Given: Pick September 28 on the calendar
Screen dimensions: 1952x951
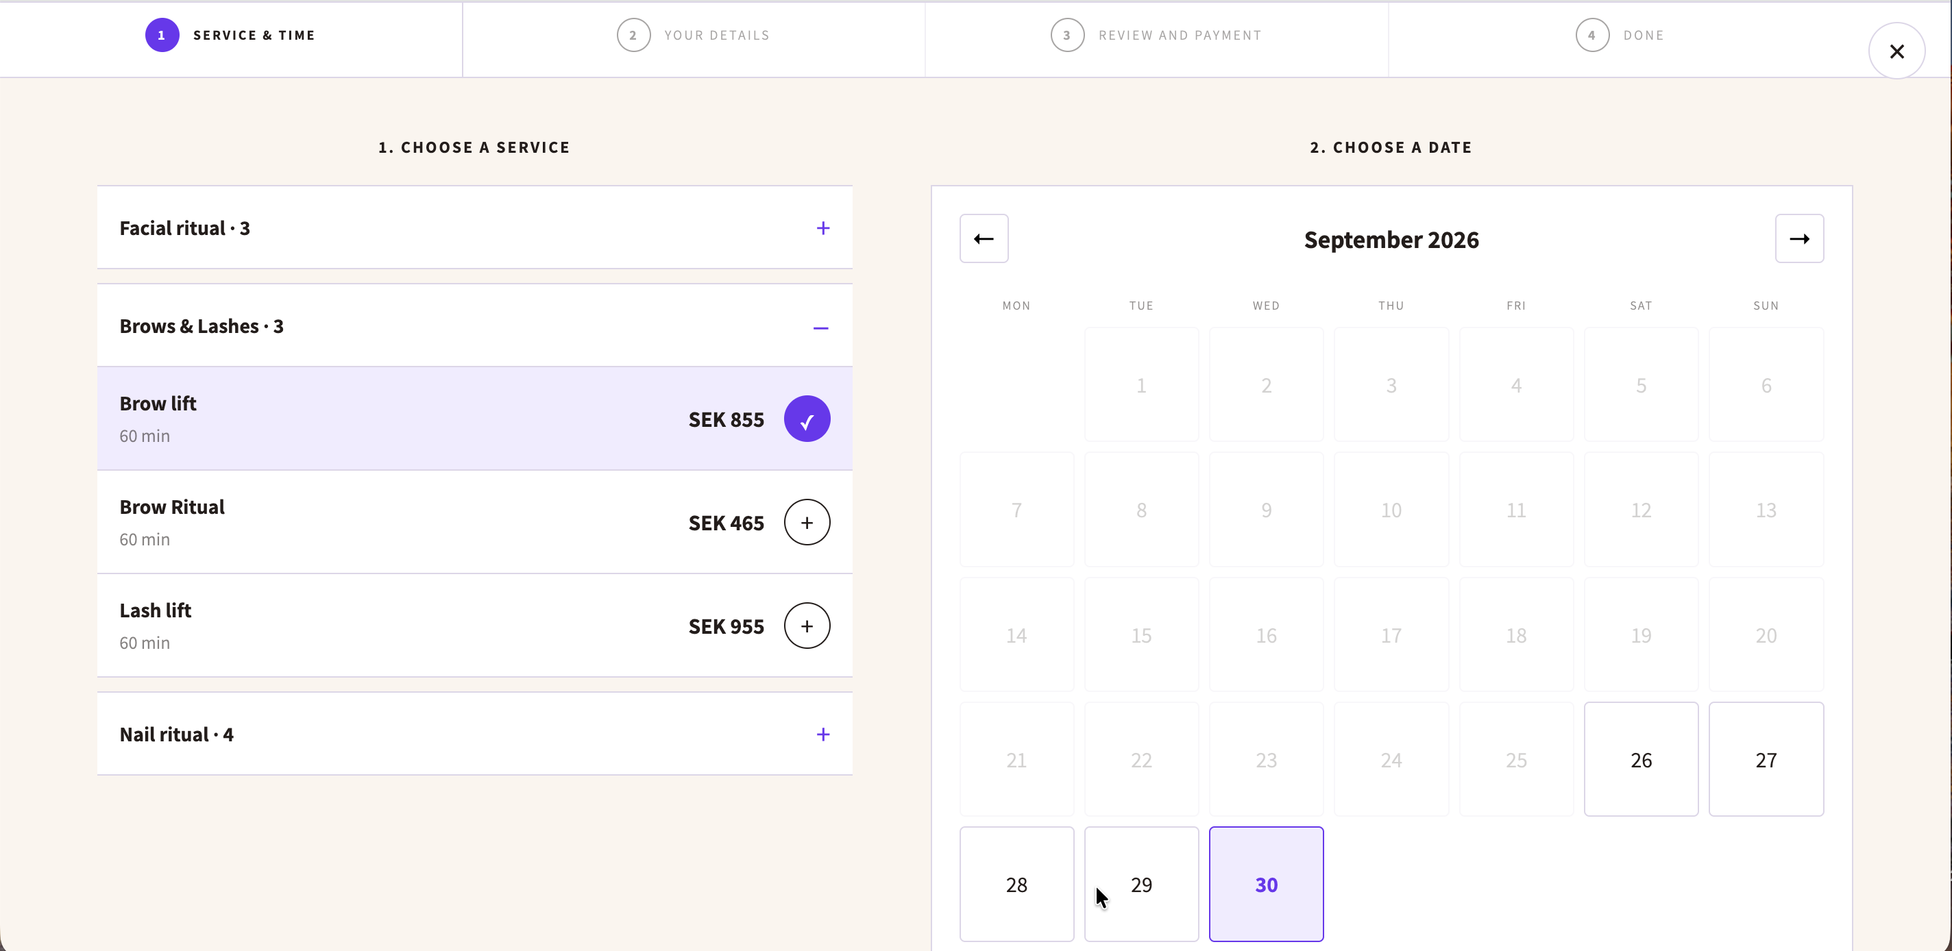Looking at the screenshot, I should 1016,885.
